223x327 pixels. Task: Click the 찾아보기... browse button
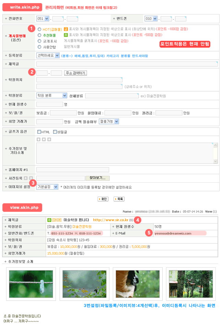[x=97, y=178]
